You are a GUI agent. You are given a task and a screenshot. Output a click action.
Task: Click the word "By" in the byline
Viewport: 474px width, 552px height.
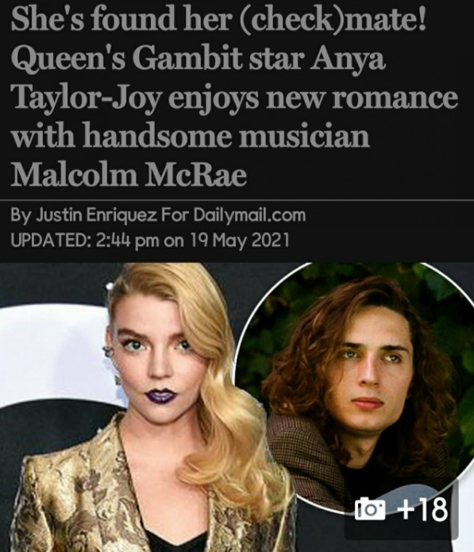(21, 215)
